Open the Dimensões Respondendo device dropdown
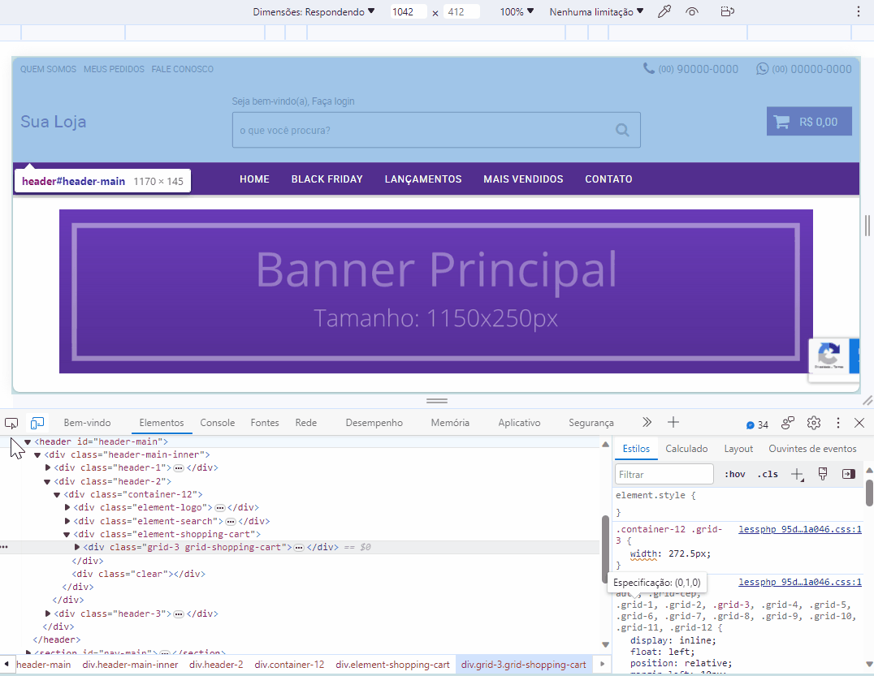Screen dimensions: 874x676 pos(314,11)
